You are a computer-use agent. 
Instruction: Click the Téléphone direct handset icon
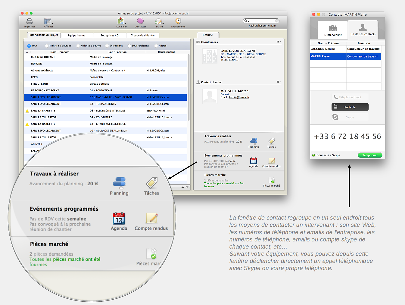pos(336,97)
